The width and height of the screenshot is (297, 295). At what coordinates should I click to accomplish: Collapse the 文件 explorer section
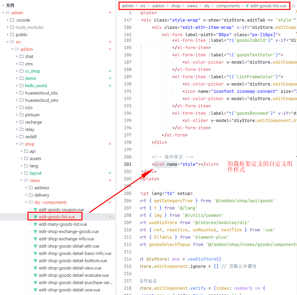[x=3, y=5]
